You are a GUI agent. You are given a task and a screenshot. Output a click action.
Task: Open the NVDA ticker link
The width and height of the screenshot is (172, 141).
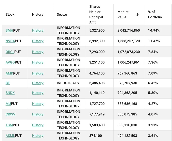click(10, 41)
